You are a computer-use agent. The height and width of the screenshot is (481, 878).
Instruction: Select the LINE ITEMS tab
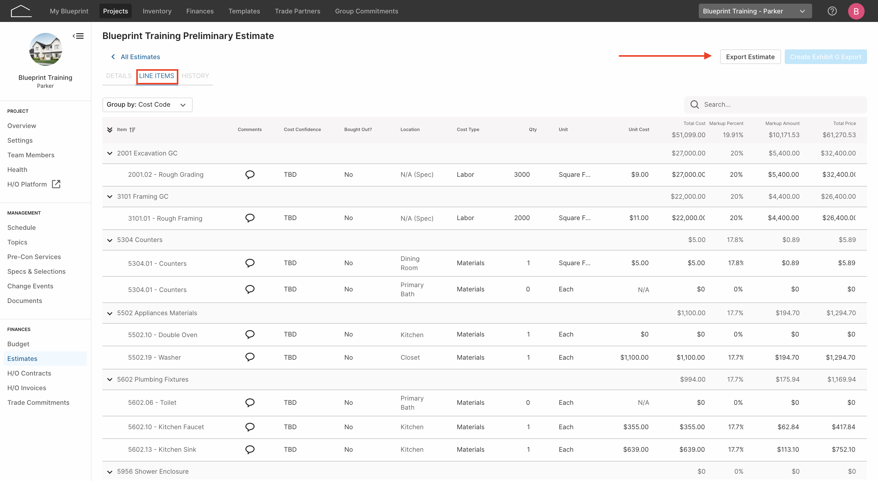pyautogui.click(x=156, y=76)
